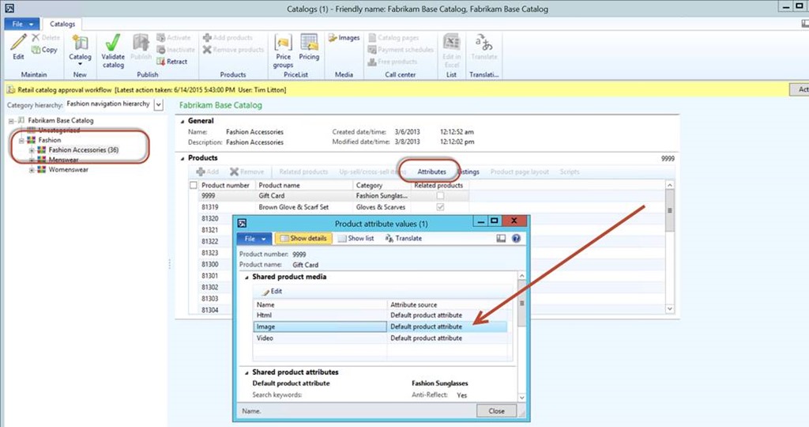This screenshot has height=427, width=809.
Task: Select the Catalogs ribbon tab
Action: coord(62,24)
